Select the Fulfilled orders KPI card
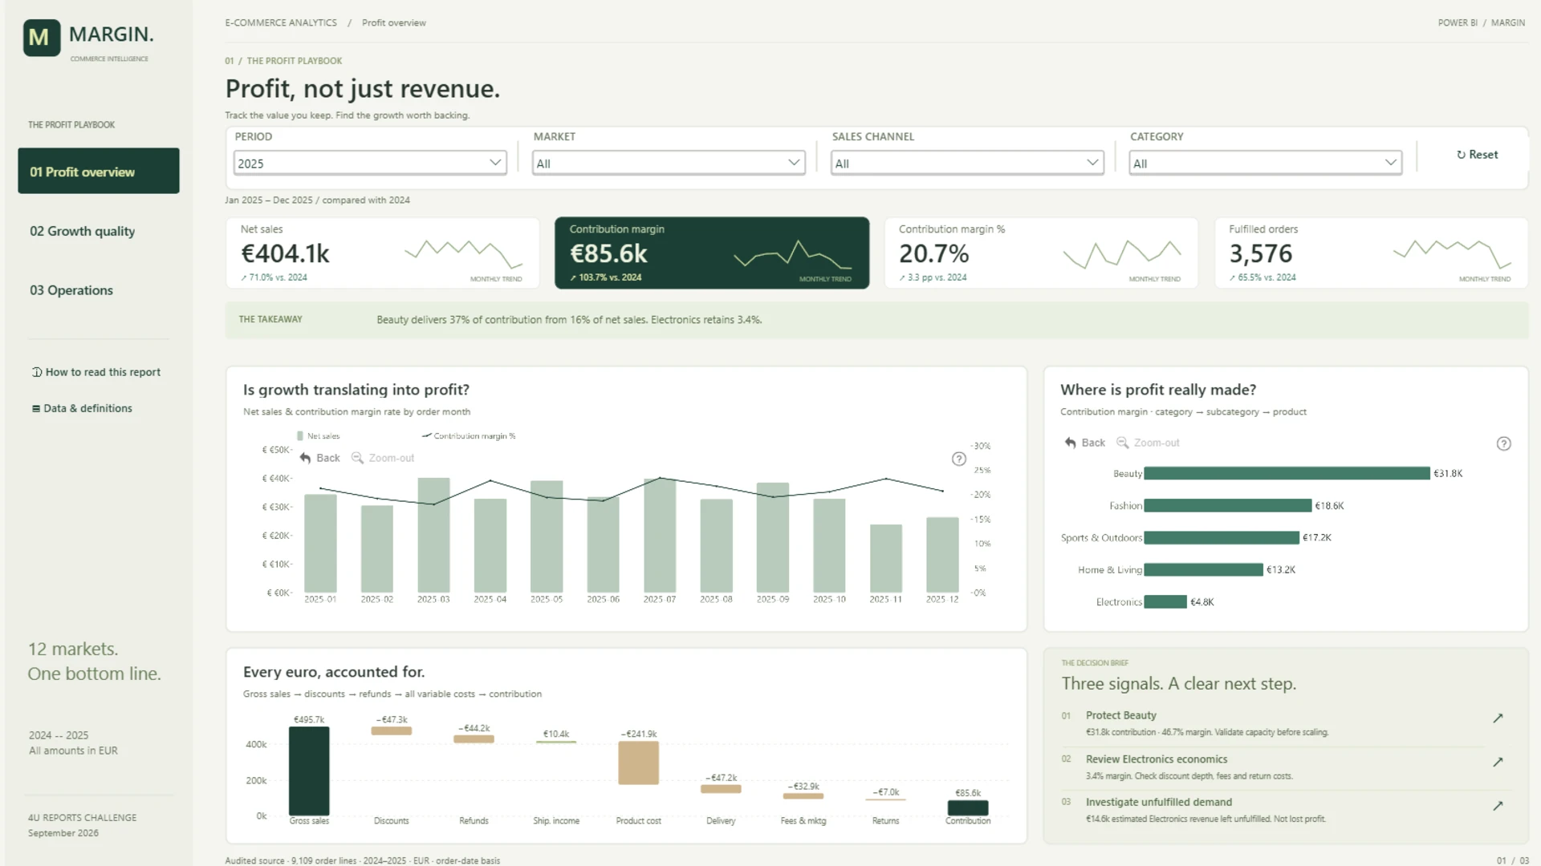 pos(1371,253)
